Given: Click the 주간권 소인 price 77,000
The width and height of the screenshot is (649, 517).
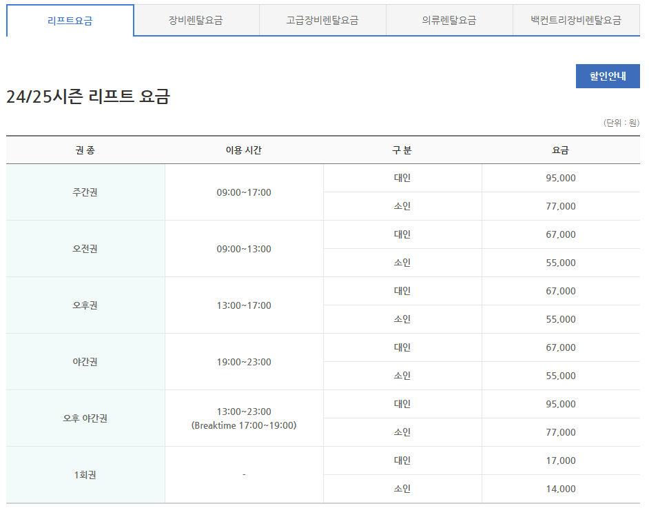Looking at the screenshot, I should coord(561,206).
